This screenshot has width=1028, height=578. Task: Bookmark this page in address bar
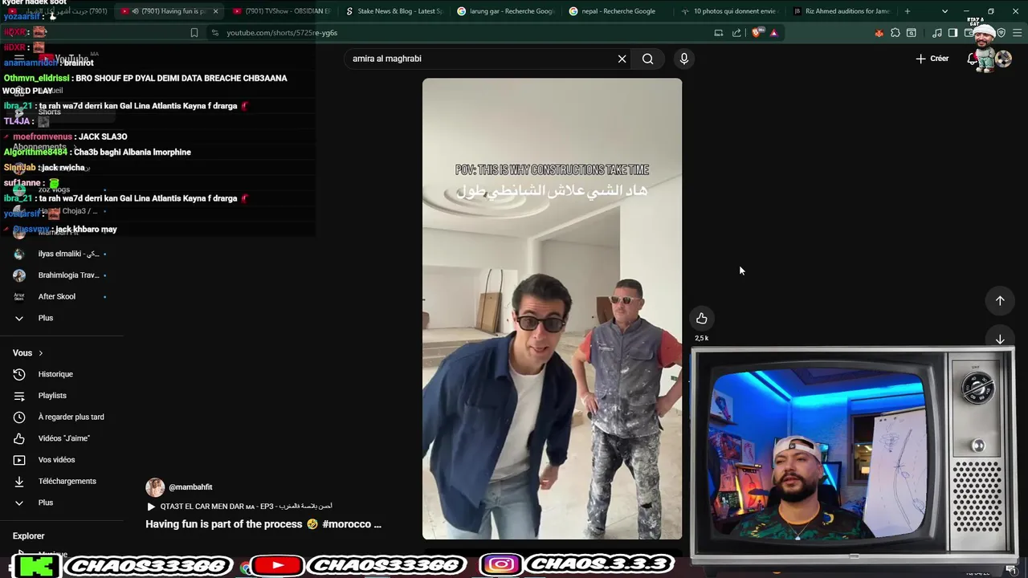[x=194, y=33]
